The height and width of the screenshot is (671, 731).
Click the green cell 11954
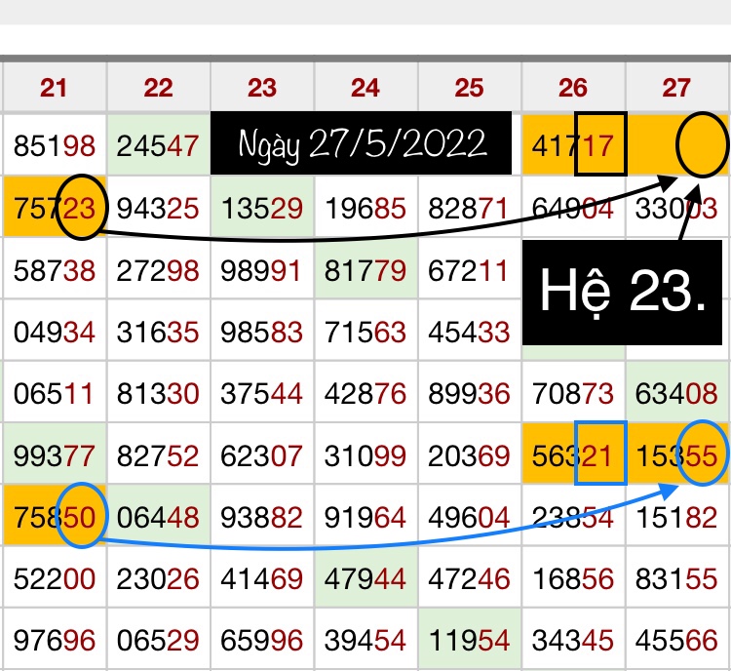click(469, 639)
